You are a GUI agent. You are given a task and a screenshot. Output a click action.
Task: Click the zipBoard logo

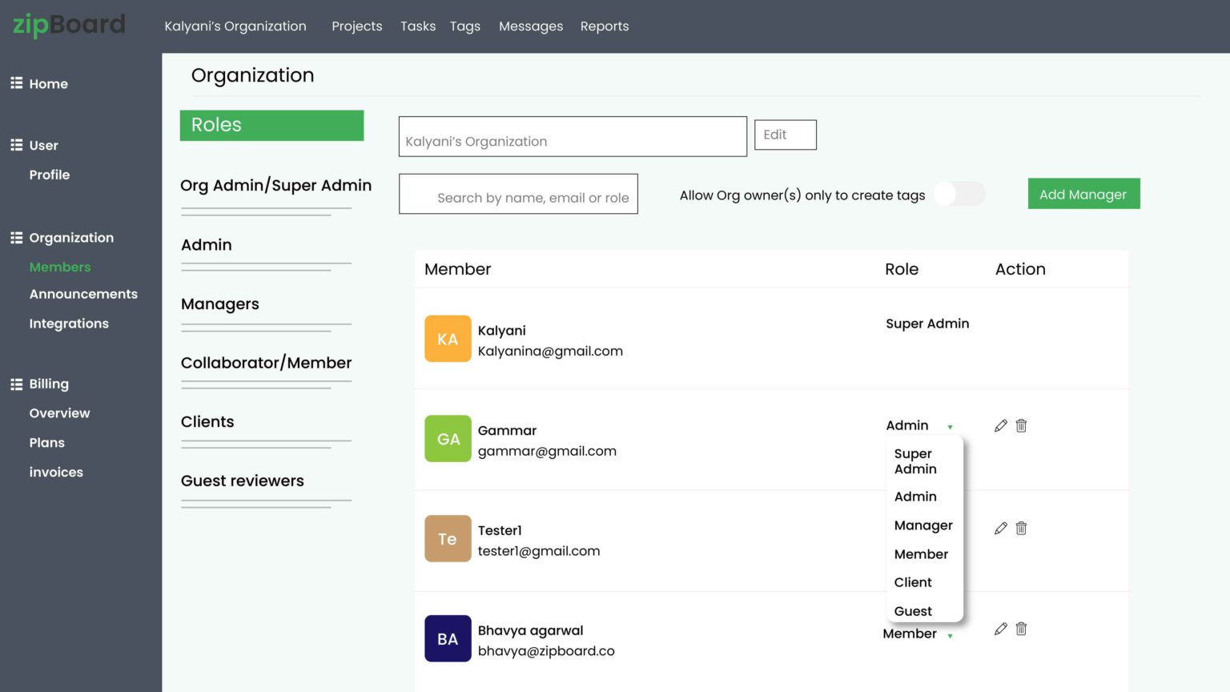(68, 25)
